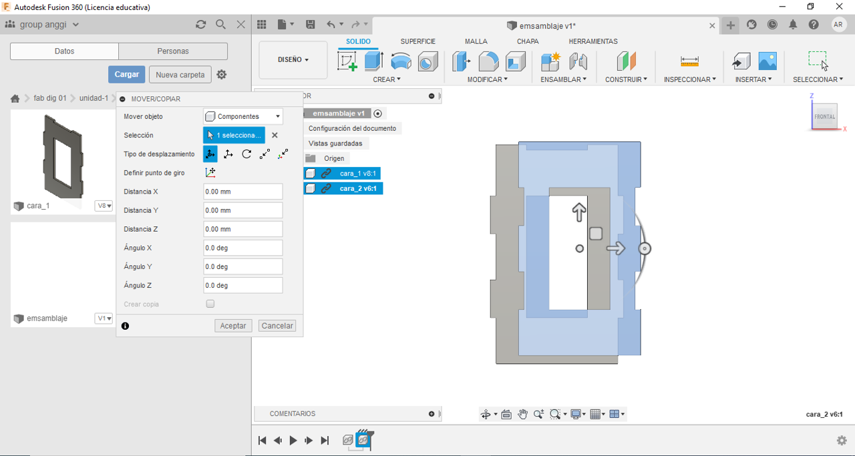Click the Ángulo Z input field
855x456 pixels.
click(x=243, y=285)
